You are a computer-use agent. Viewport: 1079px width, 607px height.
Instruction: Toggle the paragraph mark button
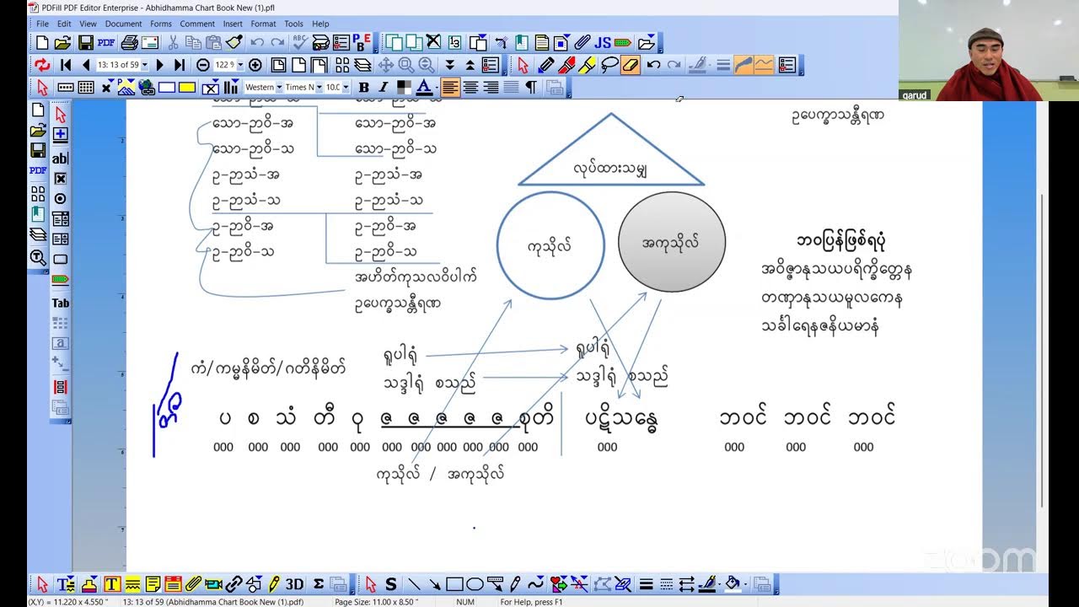tap(531, 87)
